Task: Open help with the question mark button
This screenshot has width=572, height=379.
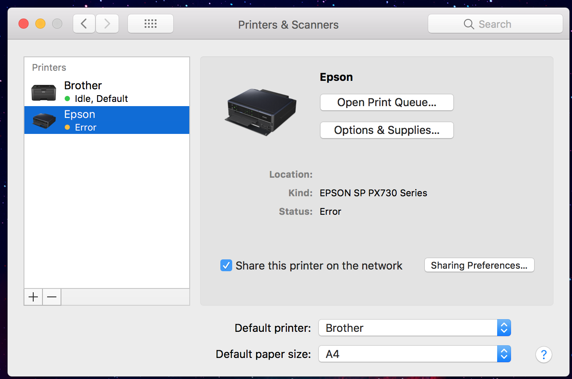Action: point(544,355)
